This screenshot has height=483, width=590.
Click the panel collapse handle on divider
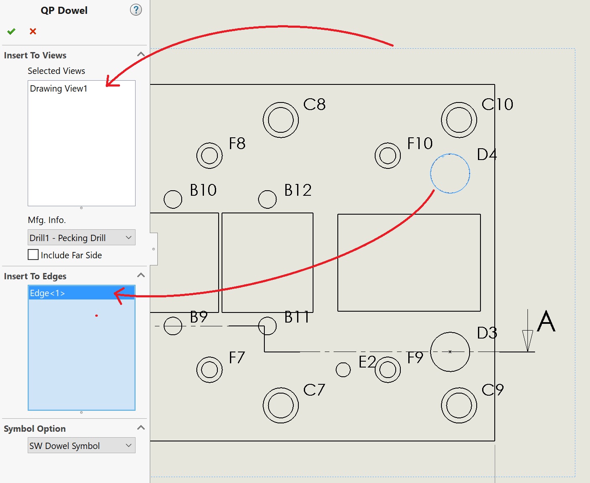pos(154,249)
